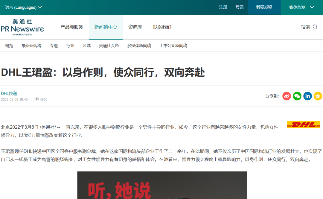The width and height of the screenshot is (323, 199).
Task: Share the article on LinkedIn
Action: (x=307, y=96)
